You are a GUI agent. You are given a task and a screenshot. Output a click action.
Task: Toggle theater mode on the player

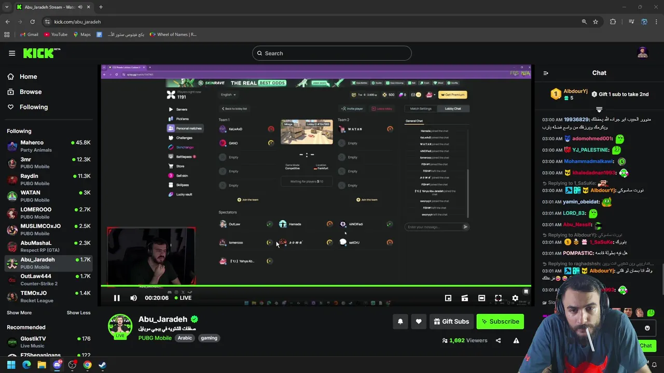click(481, 298)
